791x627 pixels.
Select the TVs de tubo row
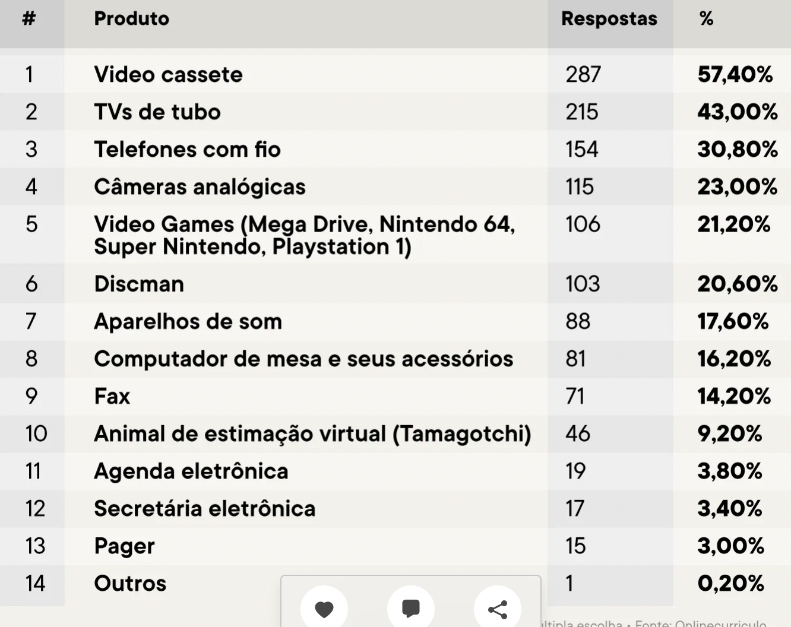[395, 112]
